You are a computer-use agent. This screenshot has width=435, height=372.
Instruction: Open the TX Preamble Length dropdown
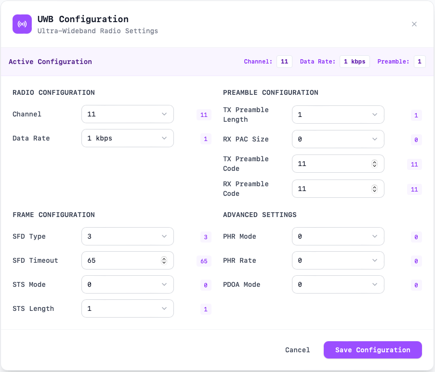(338, 115)
